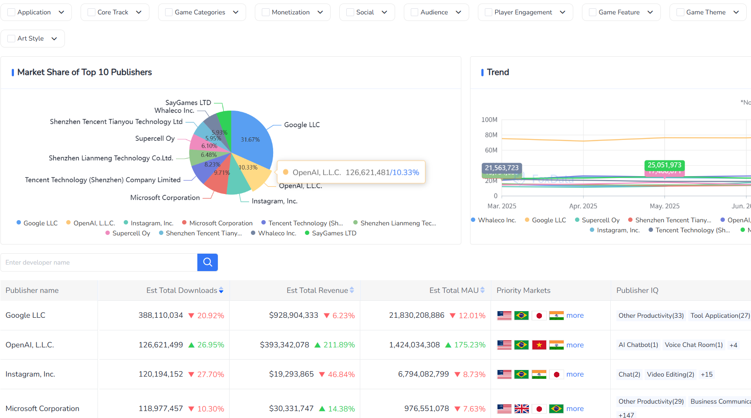Sort by Est Total Downloads arrows

pyautogui.click(x=221, y=290)
